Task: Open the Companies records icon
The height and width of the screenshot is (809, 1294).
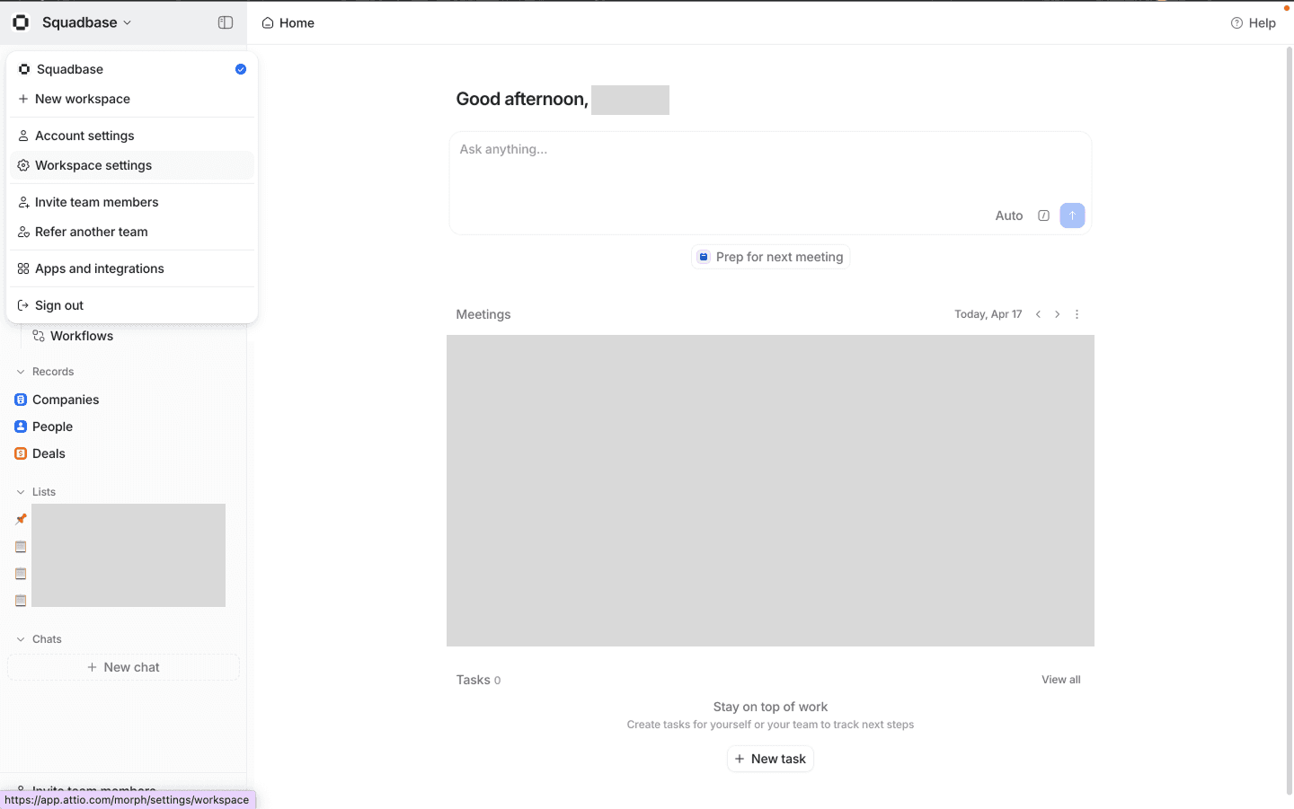Action: 21,400
